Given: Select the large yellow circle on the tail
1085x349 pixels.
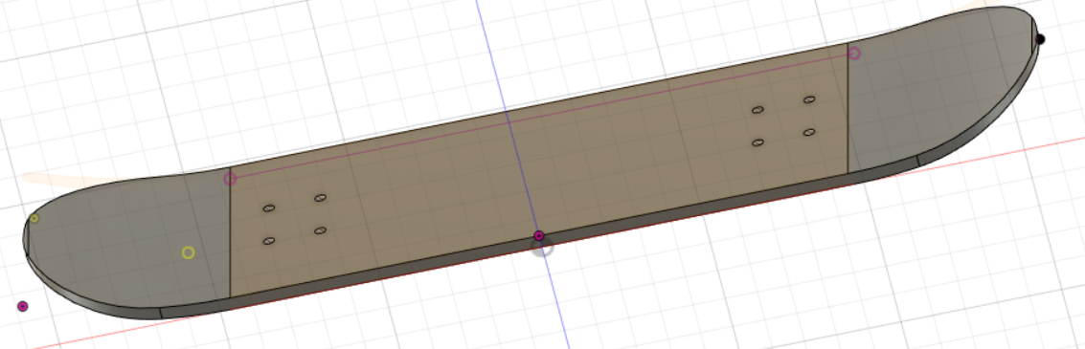Looking at the screenshot, I should [x=189, y=253].
